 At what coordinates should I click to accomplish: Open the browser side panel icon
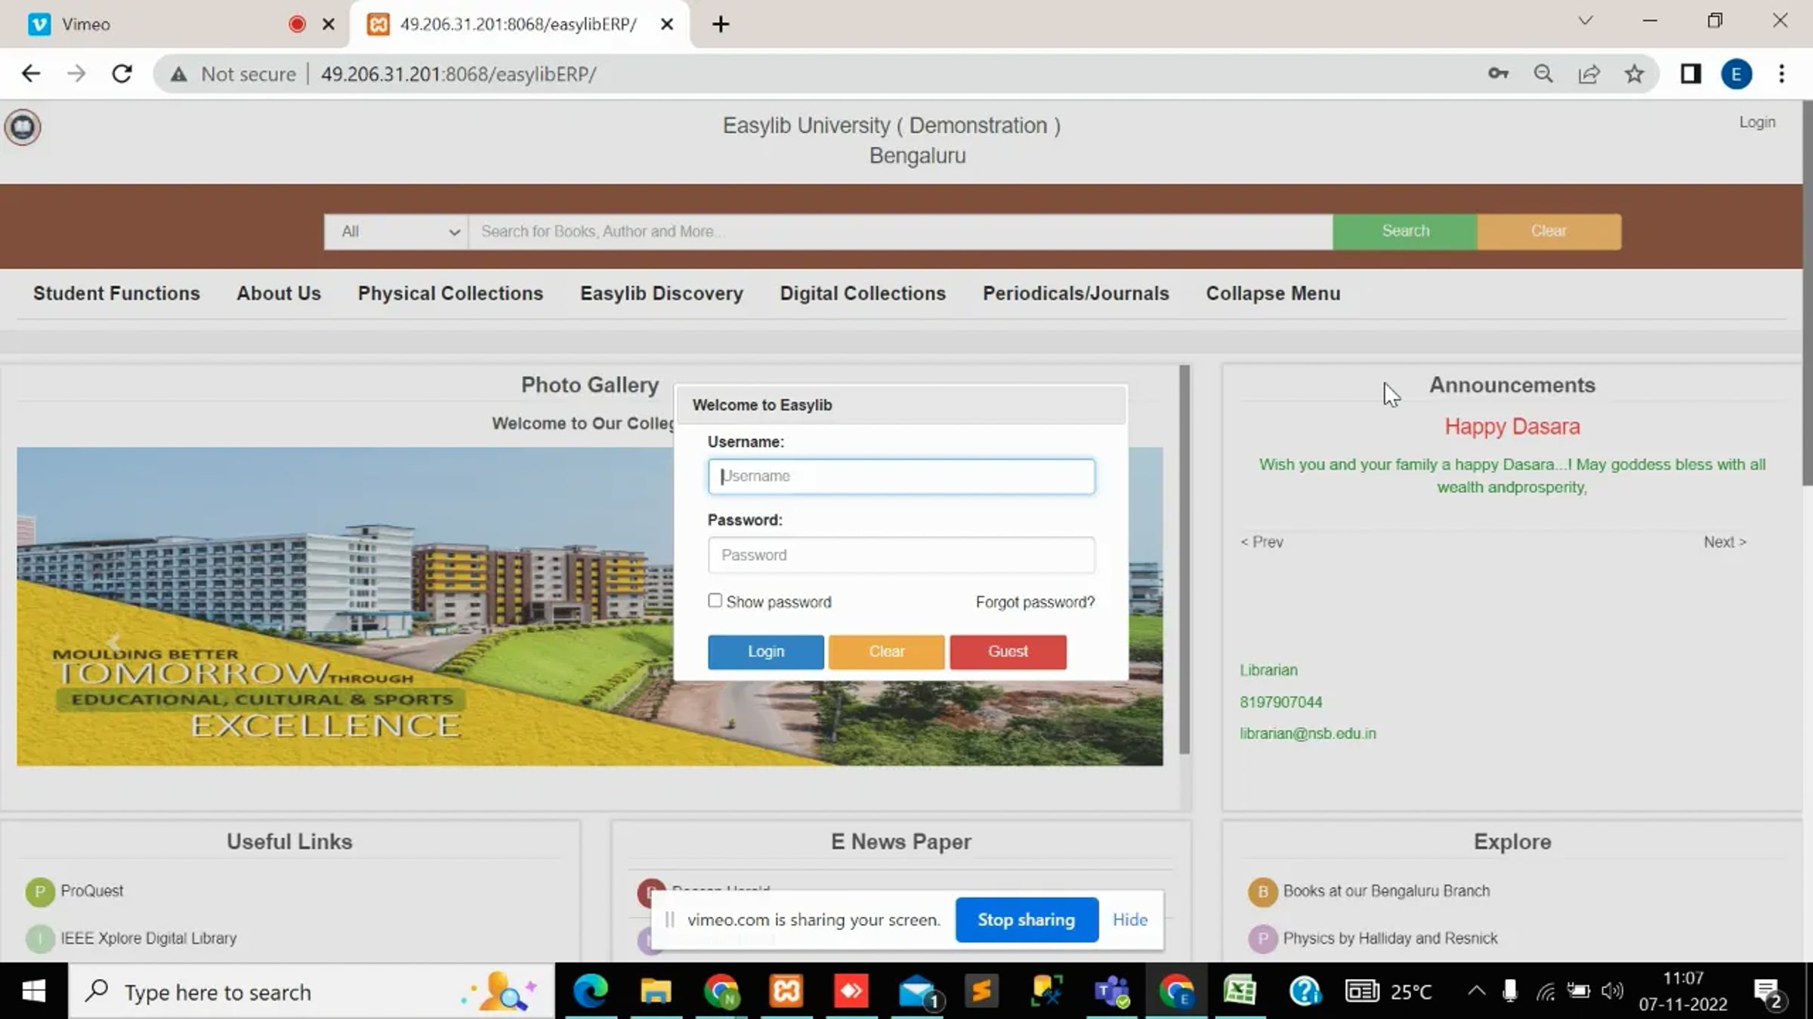tap(1691, 74)
